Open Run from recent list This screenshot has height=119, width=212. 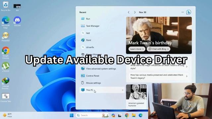[x=102, y=19]
